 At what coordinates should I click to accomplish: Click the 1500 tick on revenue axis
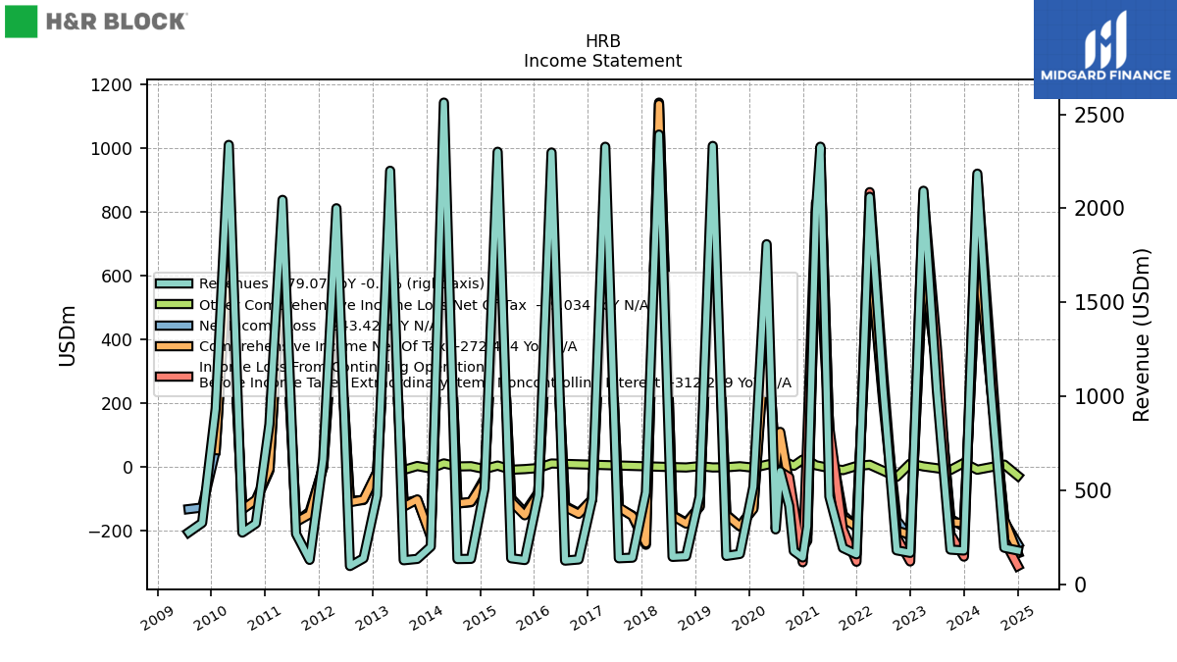(x=1098, y=302)
